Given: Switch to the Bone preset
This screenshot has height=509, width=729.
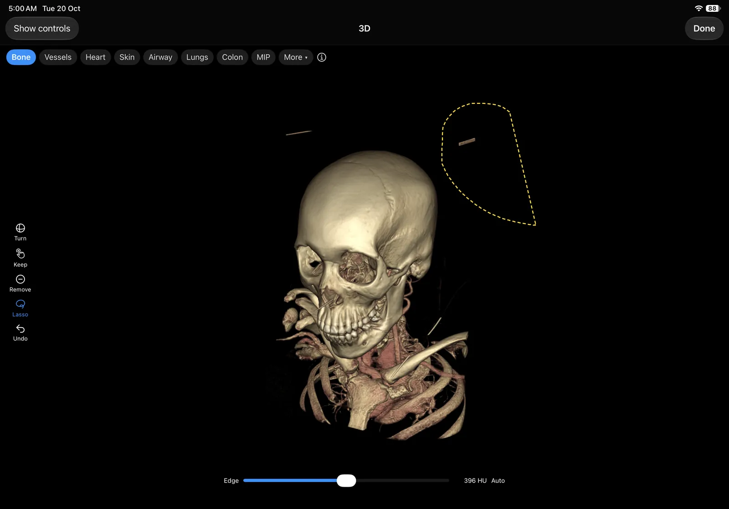Looking at the screenshot, I should (x=21, y=57).
